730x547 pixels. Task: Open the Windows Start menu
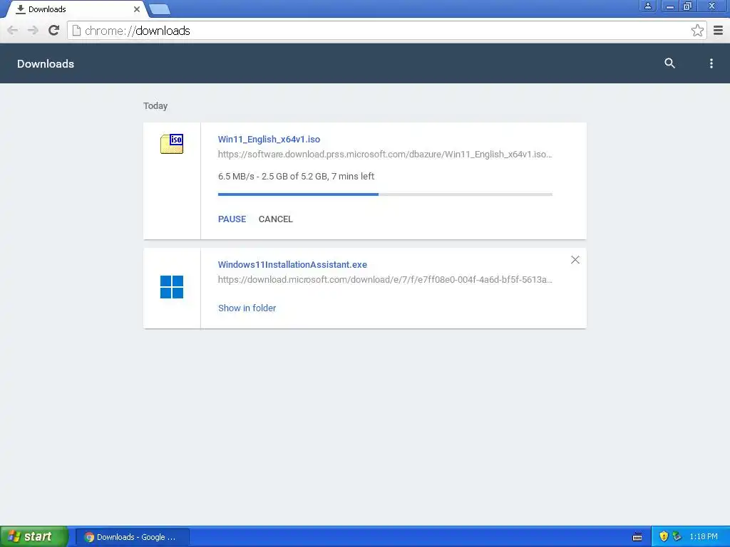[x=34, y=536]
